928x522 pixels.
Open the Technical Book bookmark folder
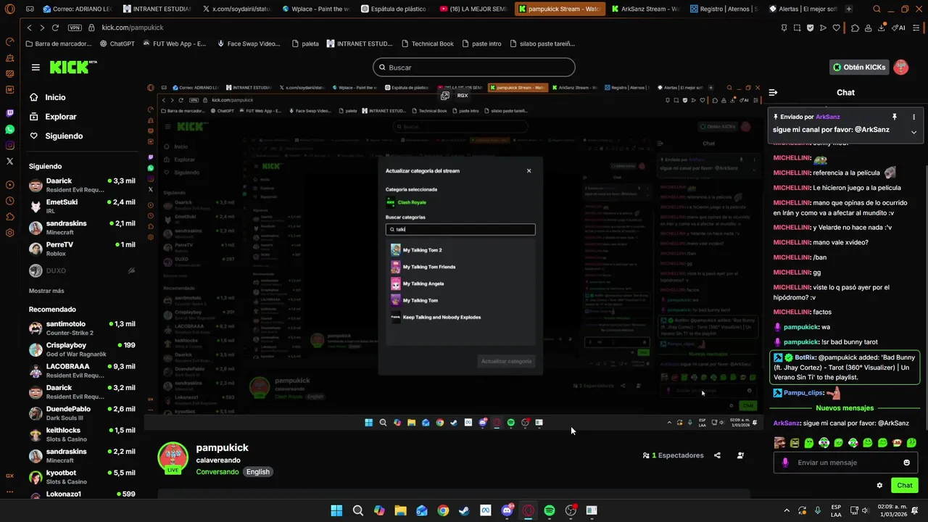coord(428,43)
